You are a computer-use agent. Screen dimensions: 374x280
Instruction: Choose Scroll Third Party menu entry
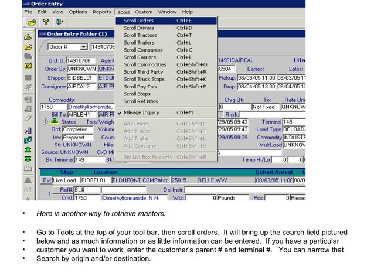click(x=166, y=72)
